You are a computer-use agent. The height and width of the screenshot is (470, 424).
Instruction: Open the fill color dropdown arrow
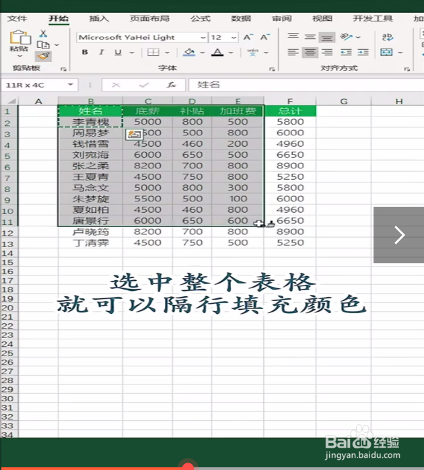203,53
